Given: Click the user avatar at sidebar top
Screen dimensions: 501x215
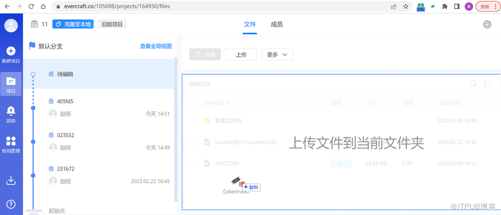Looking at the screenshot, I should 11,25.
